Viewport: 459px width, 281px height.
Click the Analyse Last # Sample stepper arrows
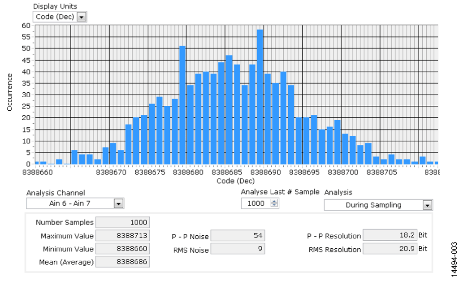(x=274, y=203)
